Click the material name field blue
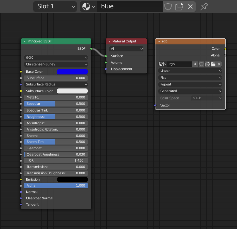The height and width of the screenshot is (229, 237). (x=130, y=6)
